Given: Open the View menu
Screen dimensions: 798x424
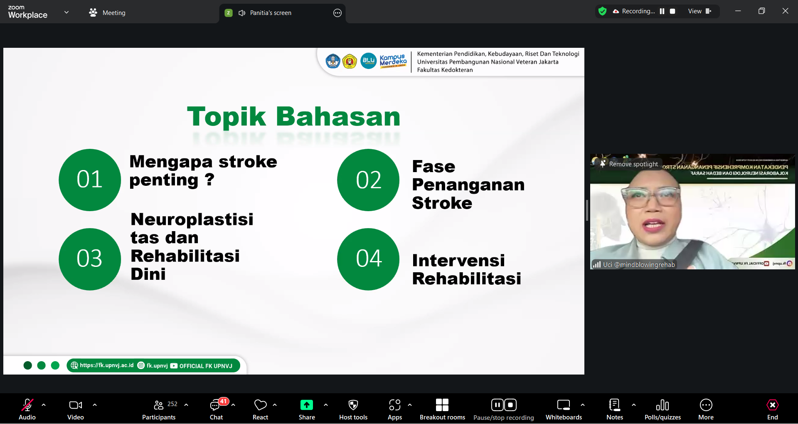Looking at the screenshot, I should tap(699, 11).
